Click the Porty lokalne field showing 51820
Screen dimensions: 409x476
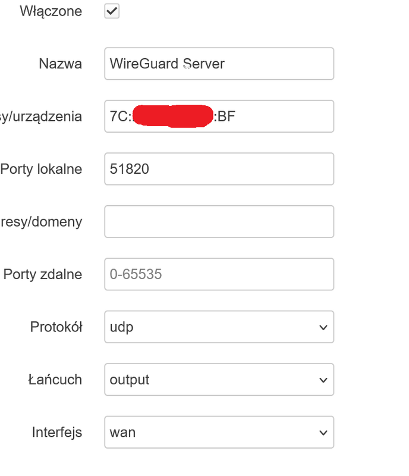[x=219, y=169]
